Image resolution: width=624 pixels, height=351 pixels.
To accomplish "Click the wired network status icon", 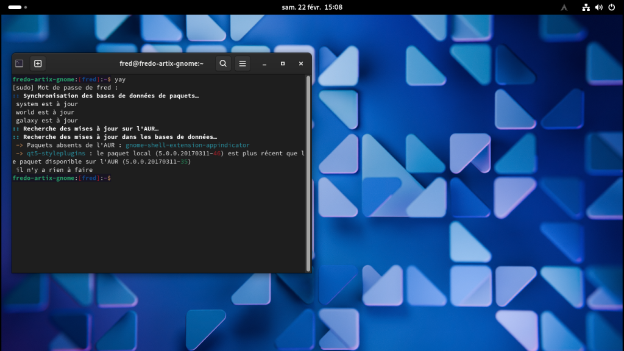I will 586,7.
